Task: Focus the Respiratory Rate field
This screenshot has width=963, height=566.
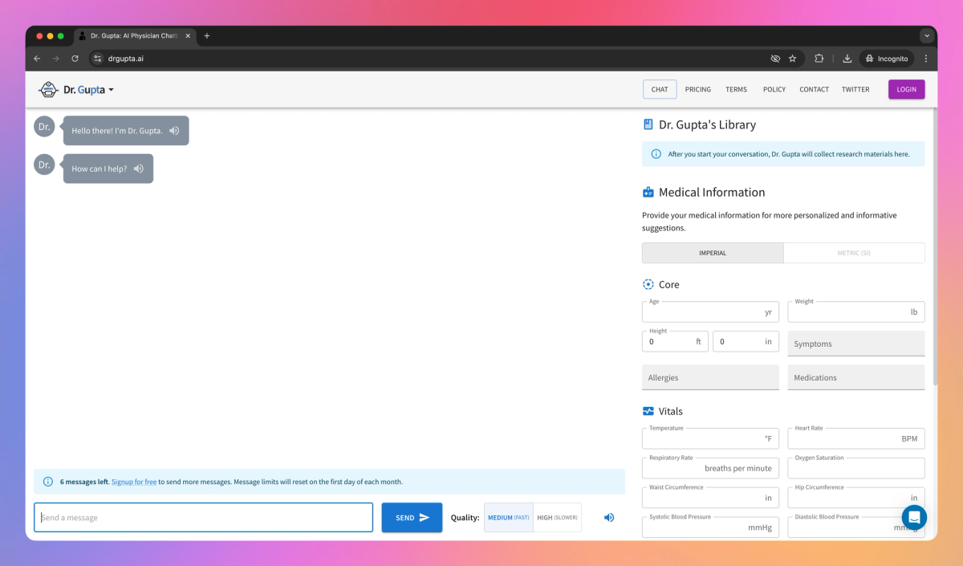Action: [x=710, y=468]
